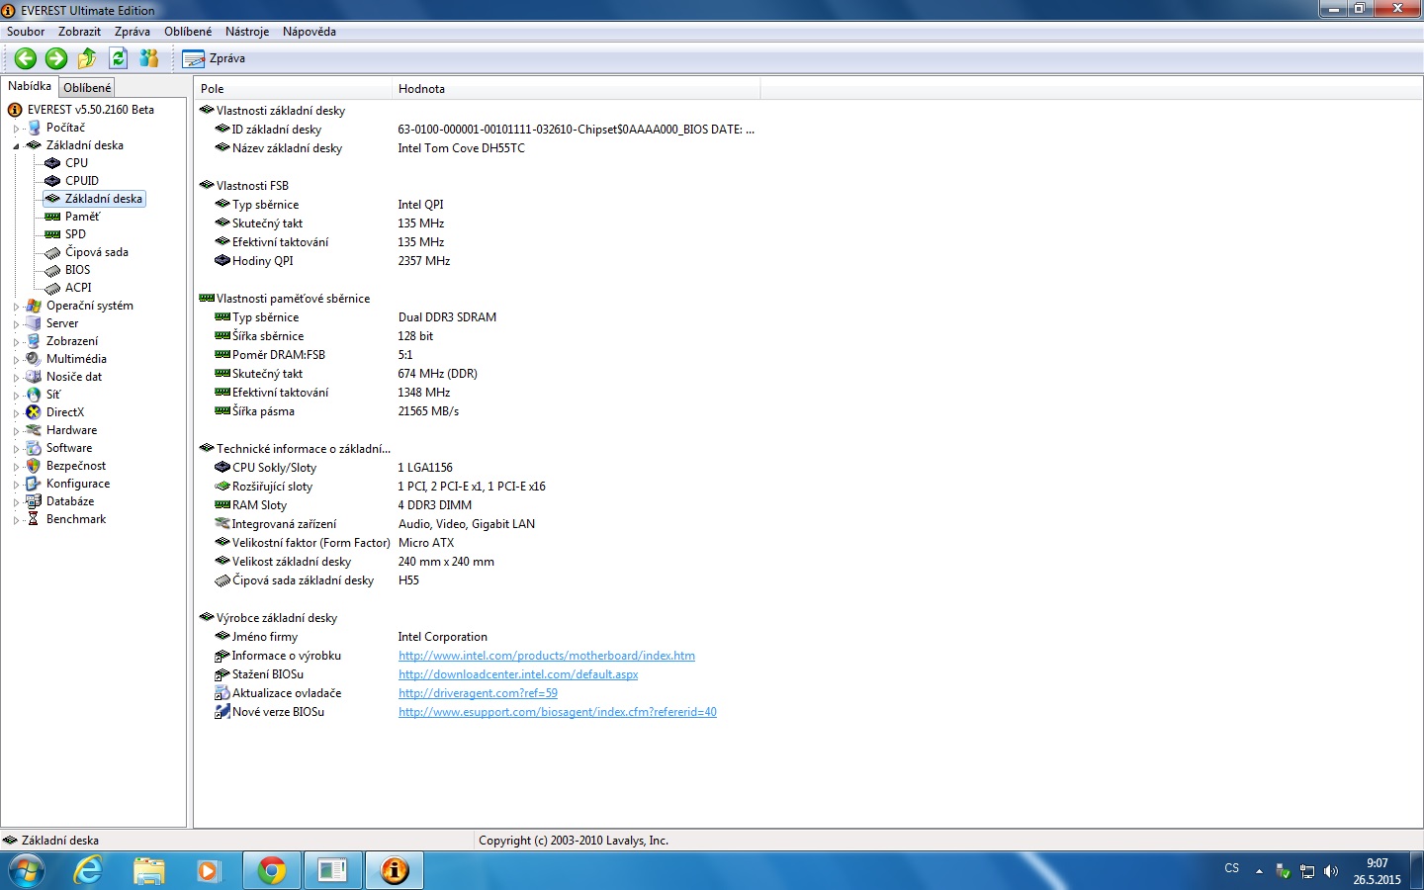Select the Rozšiřující sloty row

point(479,487)
